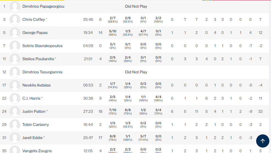
Task: Click Neoklis Avdalas's profile avatar
Action: pos(15,85)
